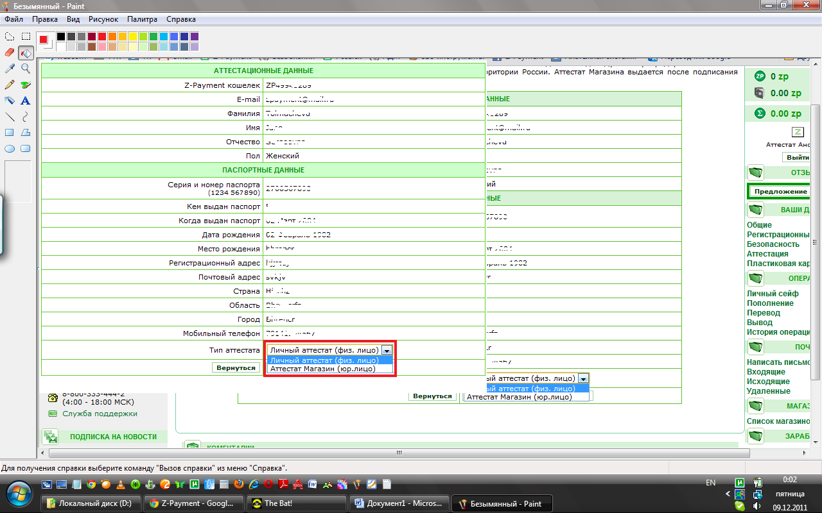
Task: Pick the Eraser tool
Action: [x=10, y=53]
